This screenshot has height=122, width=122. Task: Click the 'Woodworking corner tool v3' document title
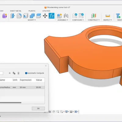point(59,7)
